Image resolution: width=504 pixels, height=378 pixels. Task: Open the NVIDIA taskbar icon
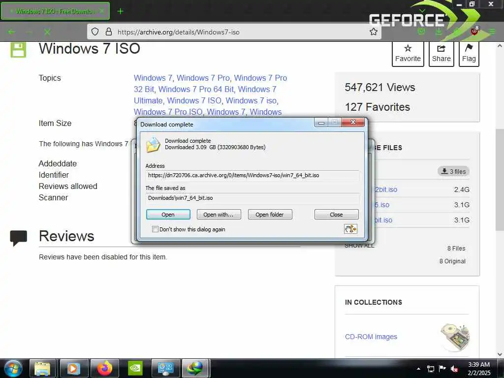tap(135, 368)
